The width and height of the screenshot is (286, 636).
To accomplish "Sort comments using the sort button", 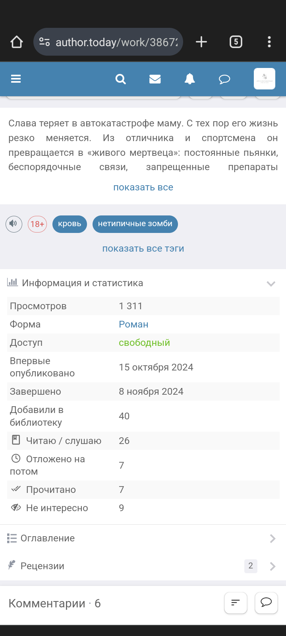I will [x=236, y=603].
